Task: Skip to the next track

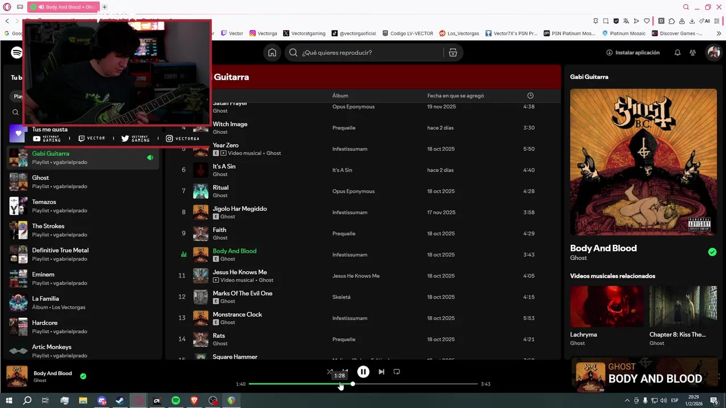Action: (x=381, y=372)
